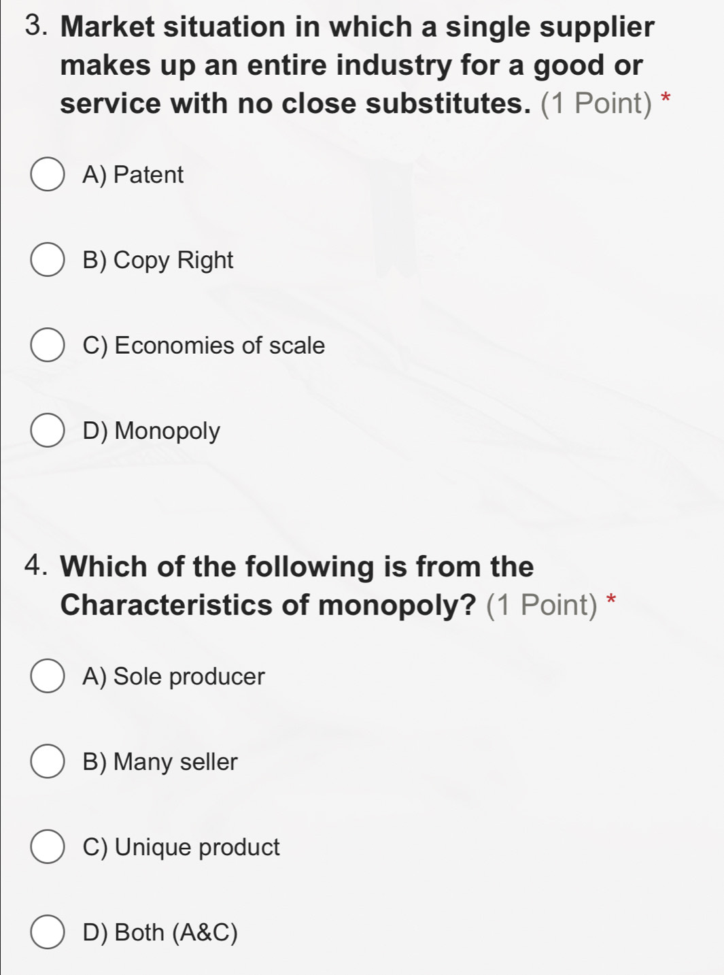Click the 'D) Both (A&C)' label text

pos(160,933)
